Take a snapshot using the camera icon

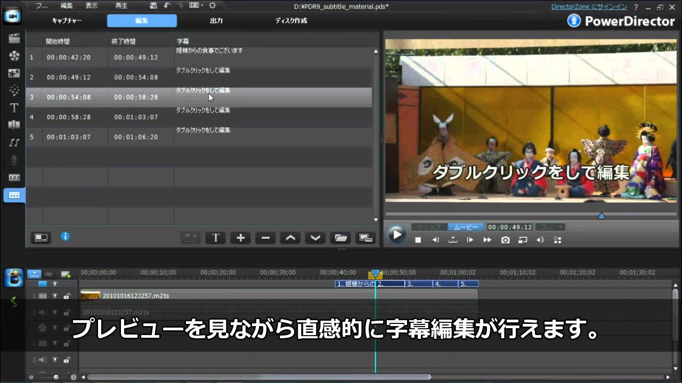point(505,240)
